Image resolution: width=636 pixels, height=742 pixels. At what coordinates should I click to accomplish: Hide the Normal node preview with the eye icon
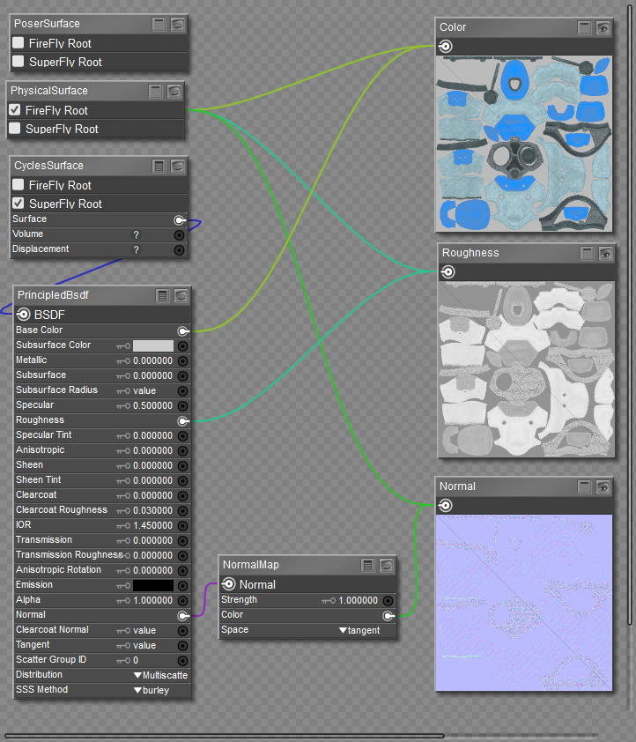[603, 486]
